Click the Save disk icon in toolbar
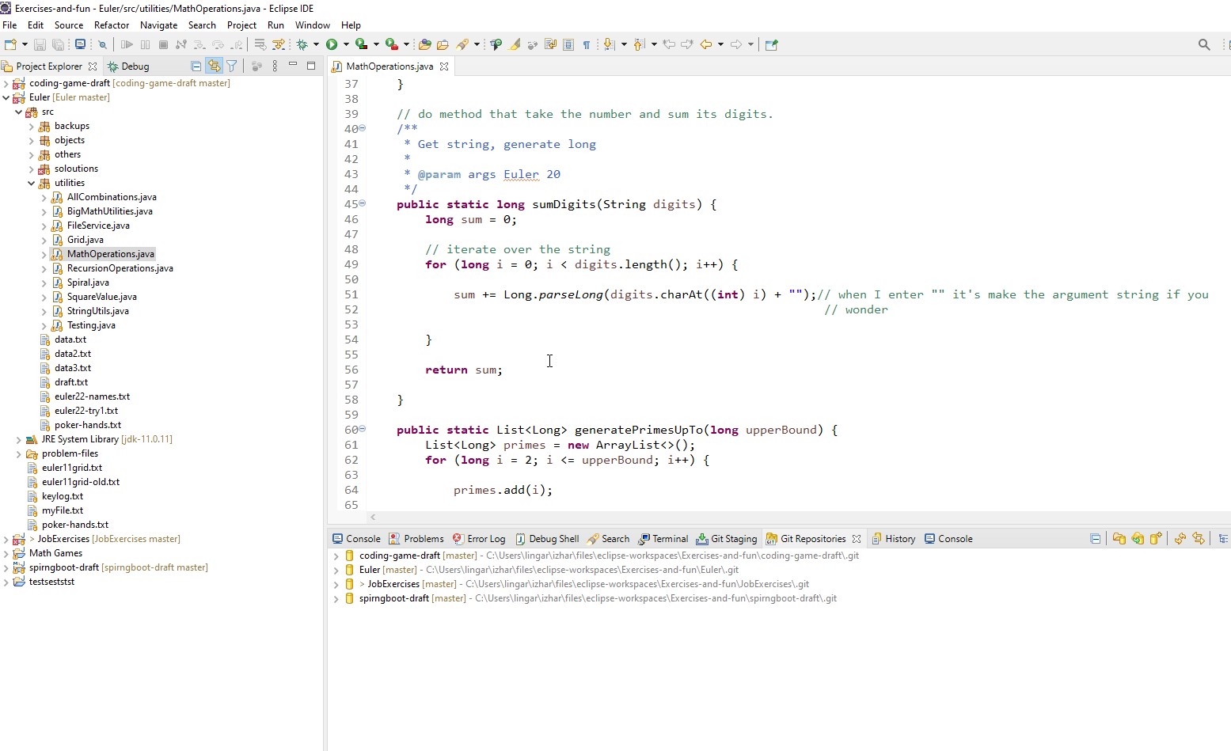 40,45
